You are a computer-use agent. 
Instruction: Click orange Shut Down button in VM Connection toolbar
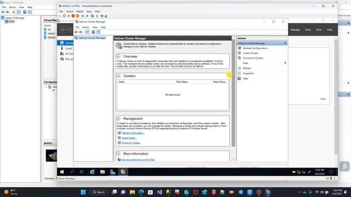click(77, 16)
